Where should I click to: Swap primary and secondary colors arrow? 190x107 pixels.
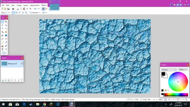(166, 73)
